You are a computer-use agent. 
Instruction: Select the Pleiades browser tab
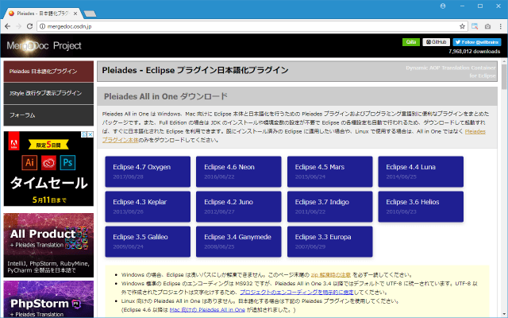[42, 14]
